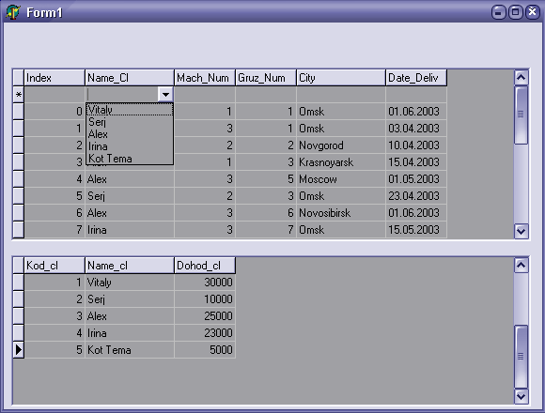This screenshot has height=413, width=545.
Task: Click the lower grid Name_cl column header
Action: click(x=130, y=266)
